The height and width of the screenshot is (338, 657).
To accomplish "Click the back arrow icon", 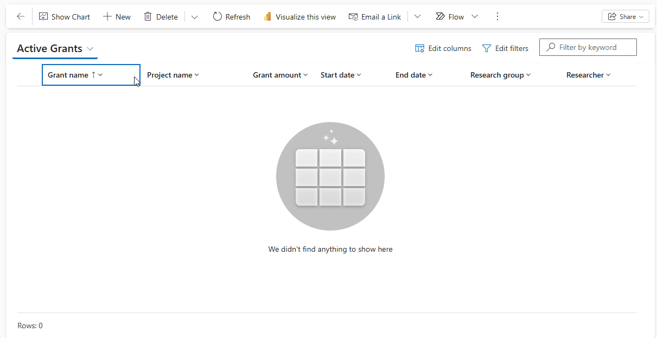I will point(21,17).
